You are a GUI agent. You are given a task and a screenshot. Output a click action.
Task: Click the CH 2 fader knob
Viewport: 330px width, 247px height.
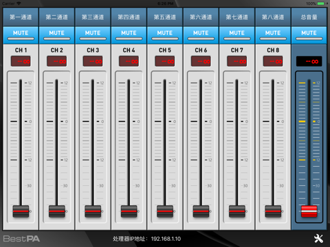pyautogui.click(x=57, y=211)
